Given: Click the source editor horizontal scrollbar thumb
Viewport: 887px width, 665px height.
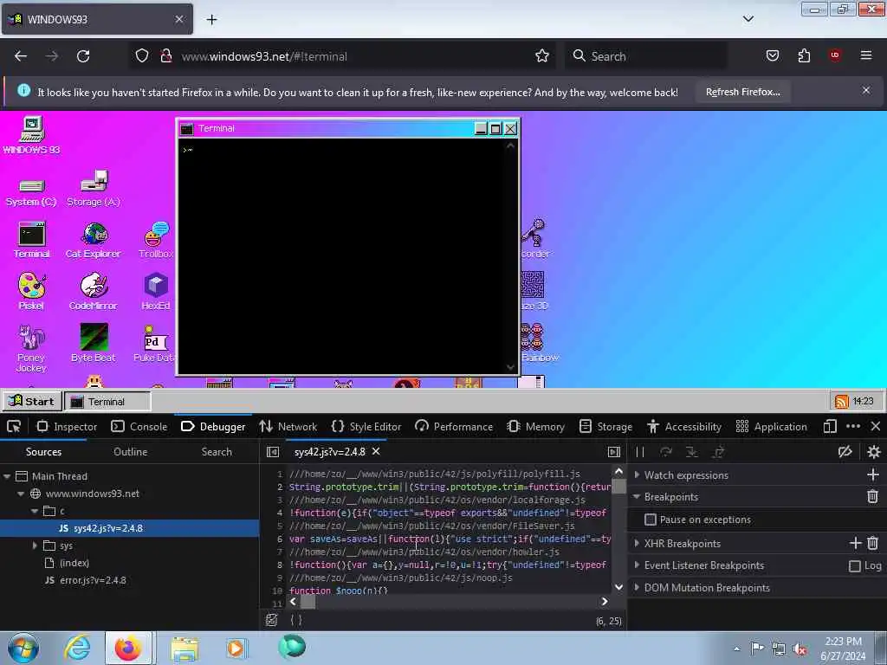Looking at the screenshot, I should [x=308, y=602].
